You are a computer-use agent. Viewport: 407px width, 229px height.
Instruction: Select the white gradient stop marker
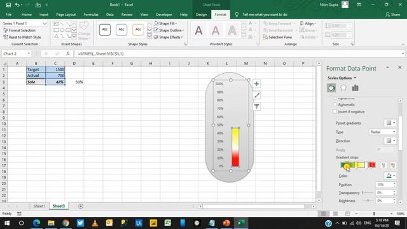366,165
